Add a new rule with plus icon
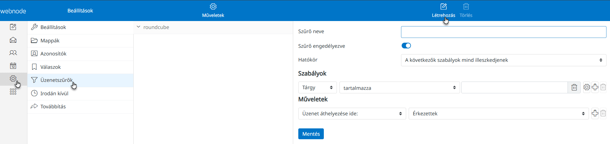 (x=595, y=87)
